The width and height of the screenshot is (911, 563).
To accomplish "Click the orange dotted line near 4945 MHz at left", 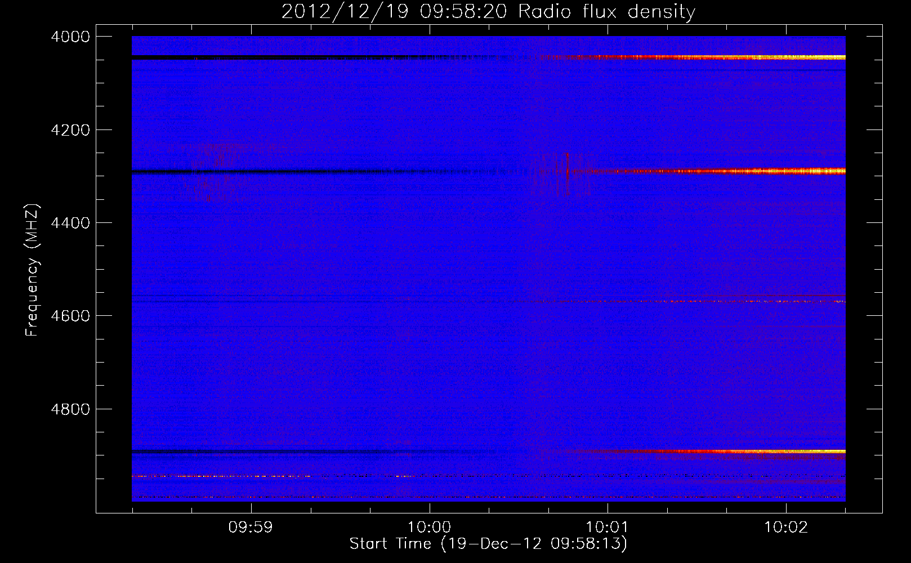I will [x=221, y=476].
